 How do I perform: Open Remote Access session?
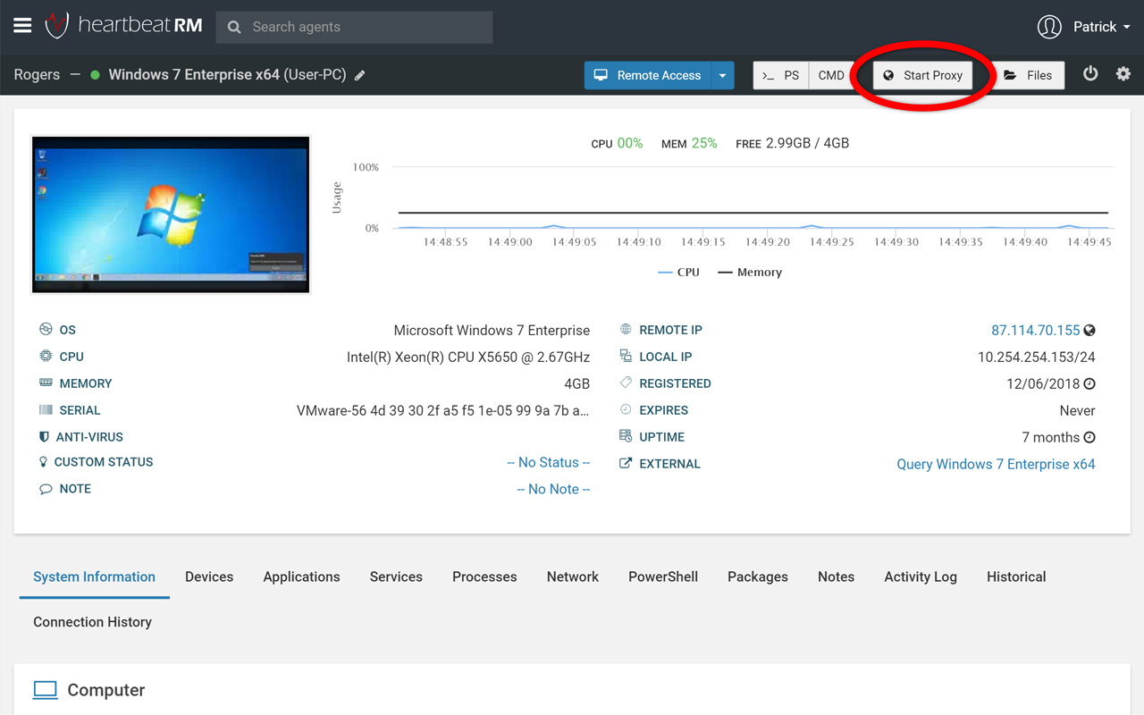click(x=648, y=76)
